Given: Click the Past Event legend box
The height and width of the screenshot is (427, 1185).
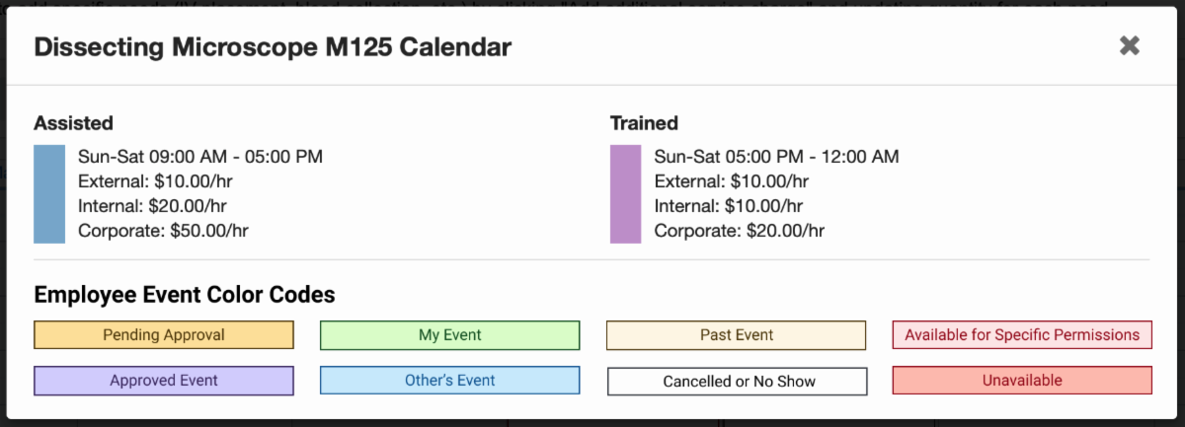Looking at the screenshot, I should click(x=736, y=335).
